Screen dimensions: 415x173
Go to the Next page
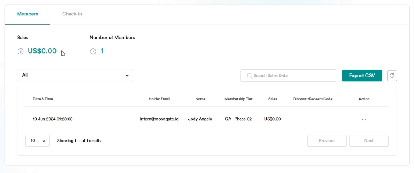tap(369, 141)
